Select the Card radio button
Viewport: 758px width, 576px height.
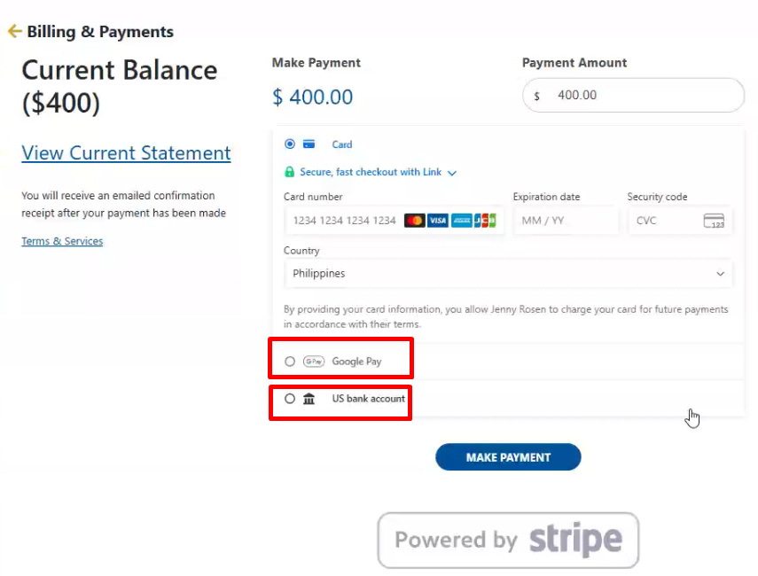[290, 144]
